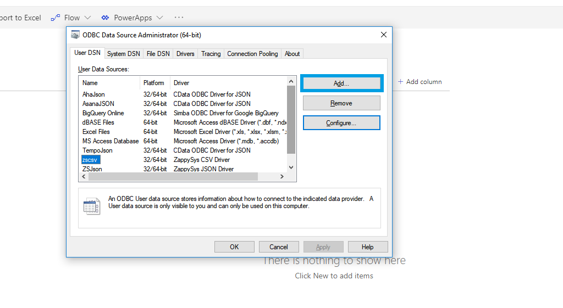
Task: Click the PowerApps icon
Action: point(105,18)
